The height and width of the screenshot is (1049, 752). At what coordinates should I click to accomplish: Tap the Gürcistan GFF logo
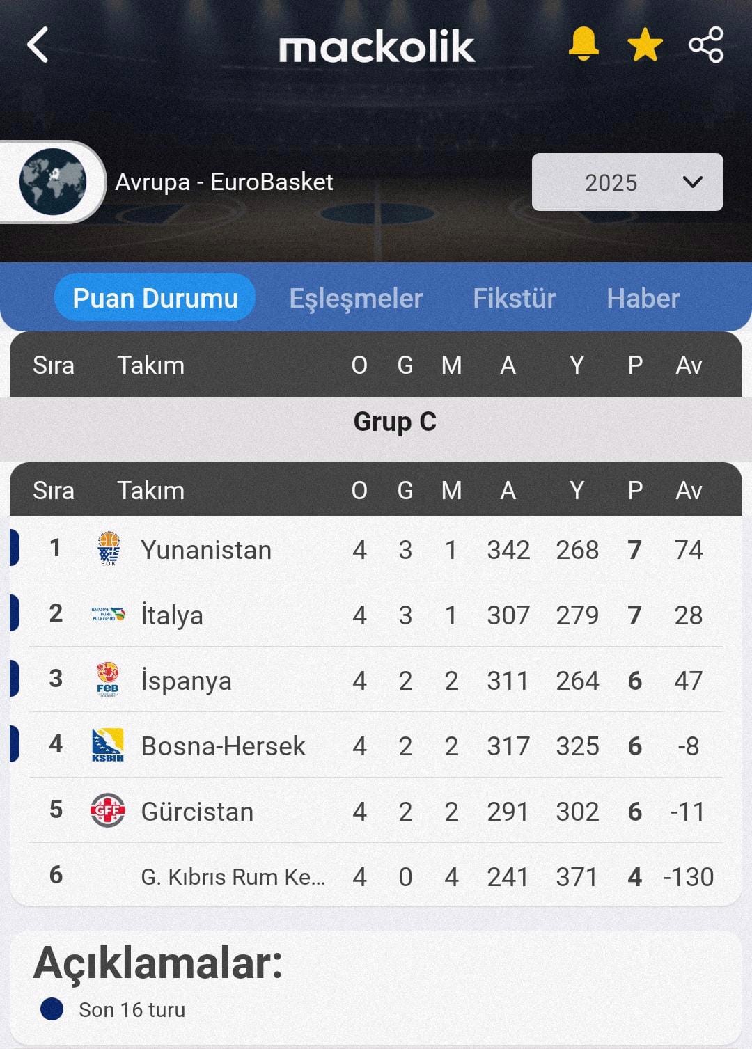coord(108,810)
